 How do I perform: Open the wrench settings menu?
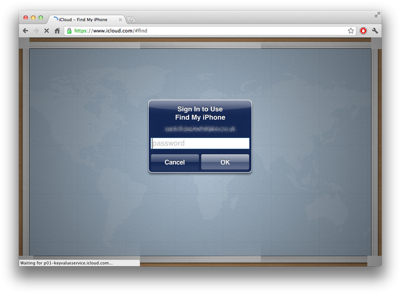(375, 31)
